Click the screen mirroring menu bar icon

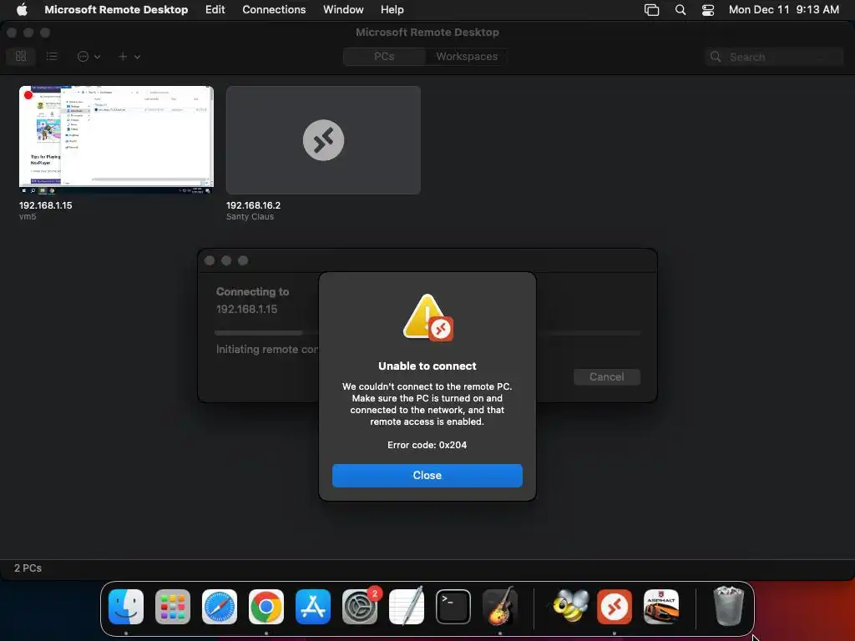coord(651,9)
